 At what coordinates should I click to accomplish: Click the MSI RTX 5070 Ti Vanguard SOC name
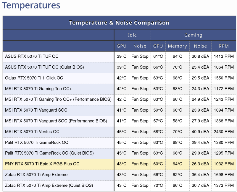[x=36, y=110]
